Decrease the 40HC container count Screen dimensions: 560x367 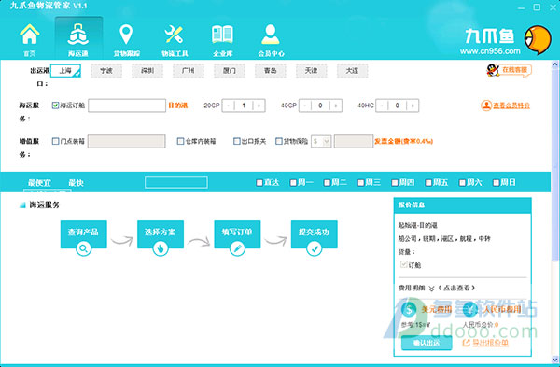click(x=382, y=106)
